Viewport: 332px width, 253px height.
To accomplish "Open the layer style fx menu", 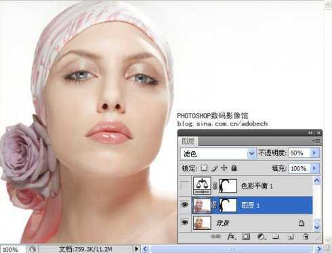I will [x=231, y=237].
